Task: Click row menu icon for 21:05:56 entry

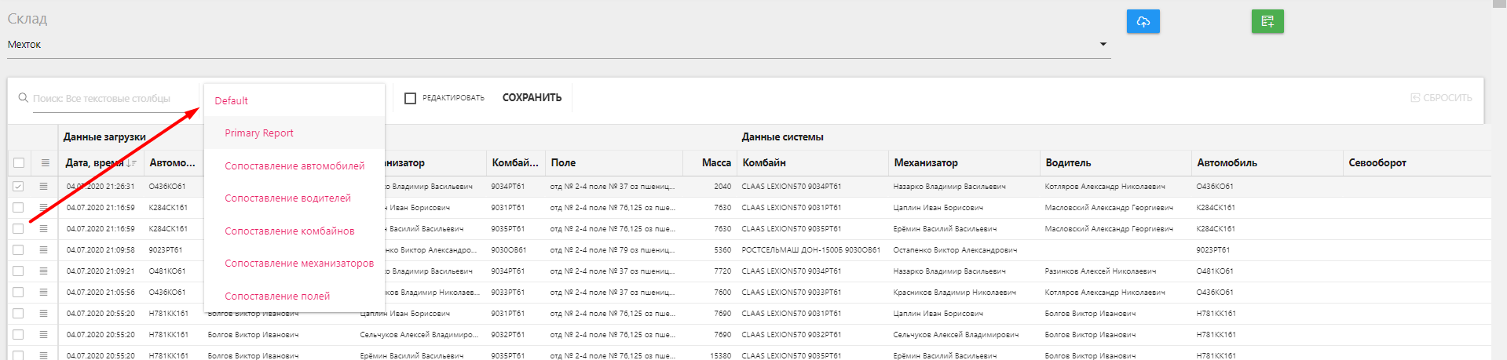Action: coord(44,293)
